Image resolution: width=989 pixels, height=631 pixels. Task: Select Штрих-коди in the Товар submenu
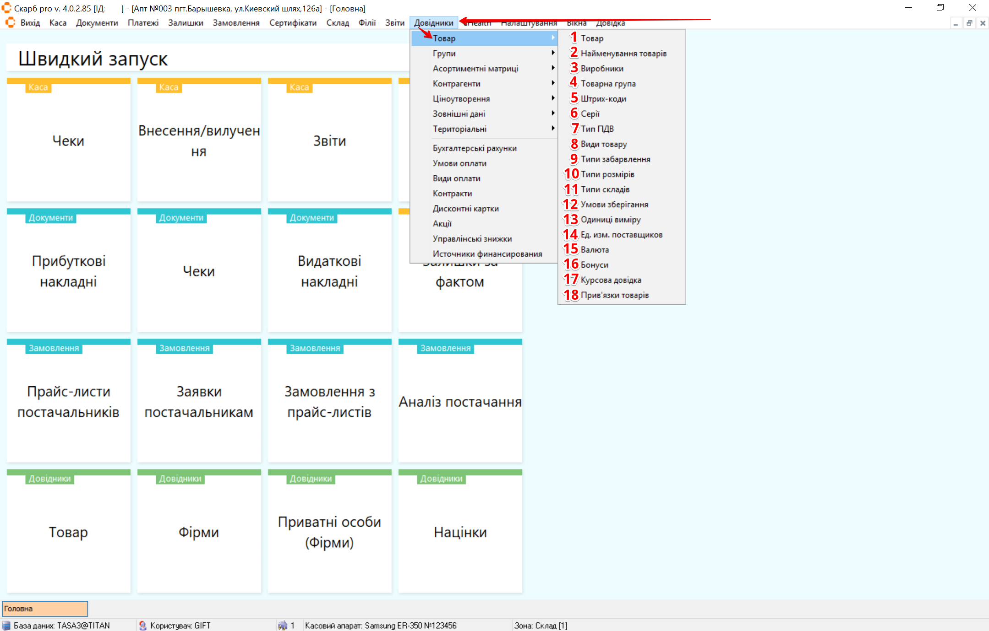(603, 99)
